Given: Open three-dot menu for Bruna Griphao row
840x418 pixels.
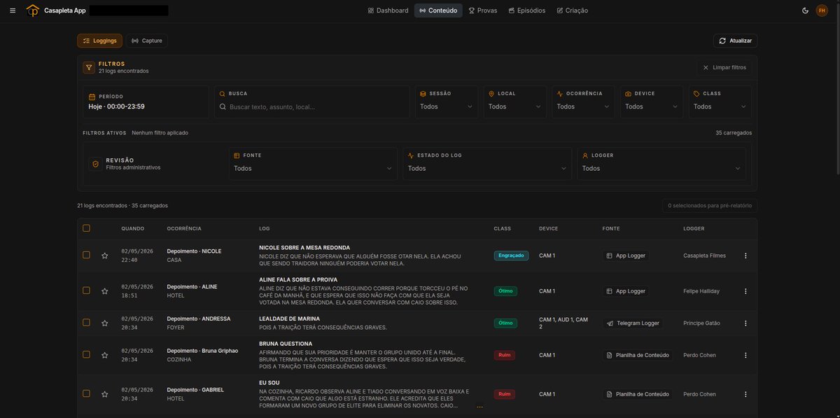Looking at the screenshot, I should coord(745,355).
